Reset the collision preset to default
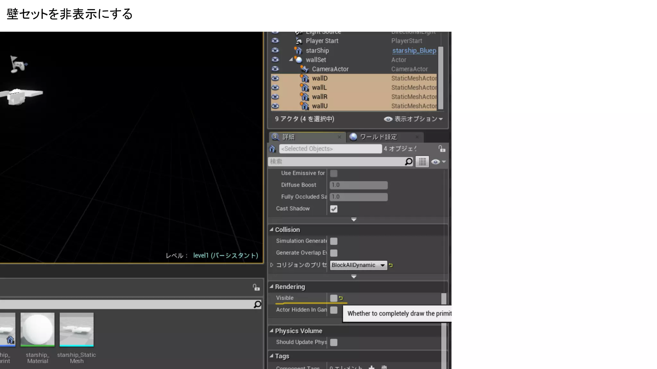Viewport: 657px width, 369px height. click(391, 265)
